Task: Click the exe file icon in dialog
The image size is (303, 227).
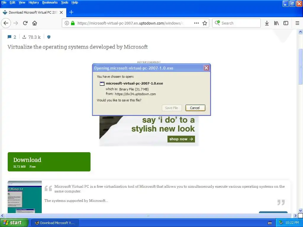Action: 102,84
